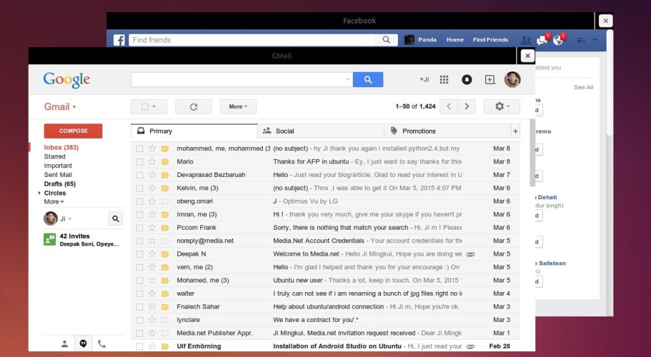Star the email from Devaprasad Bezbaruah
The image size is (651, 357).
(x=152, y=175)
